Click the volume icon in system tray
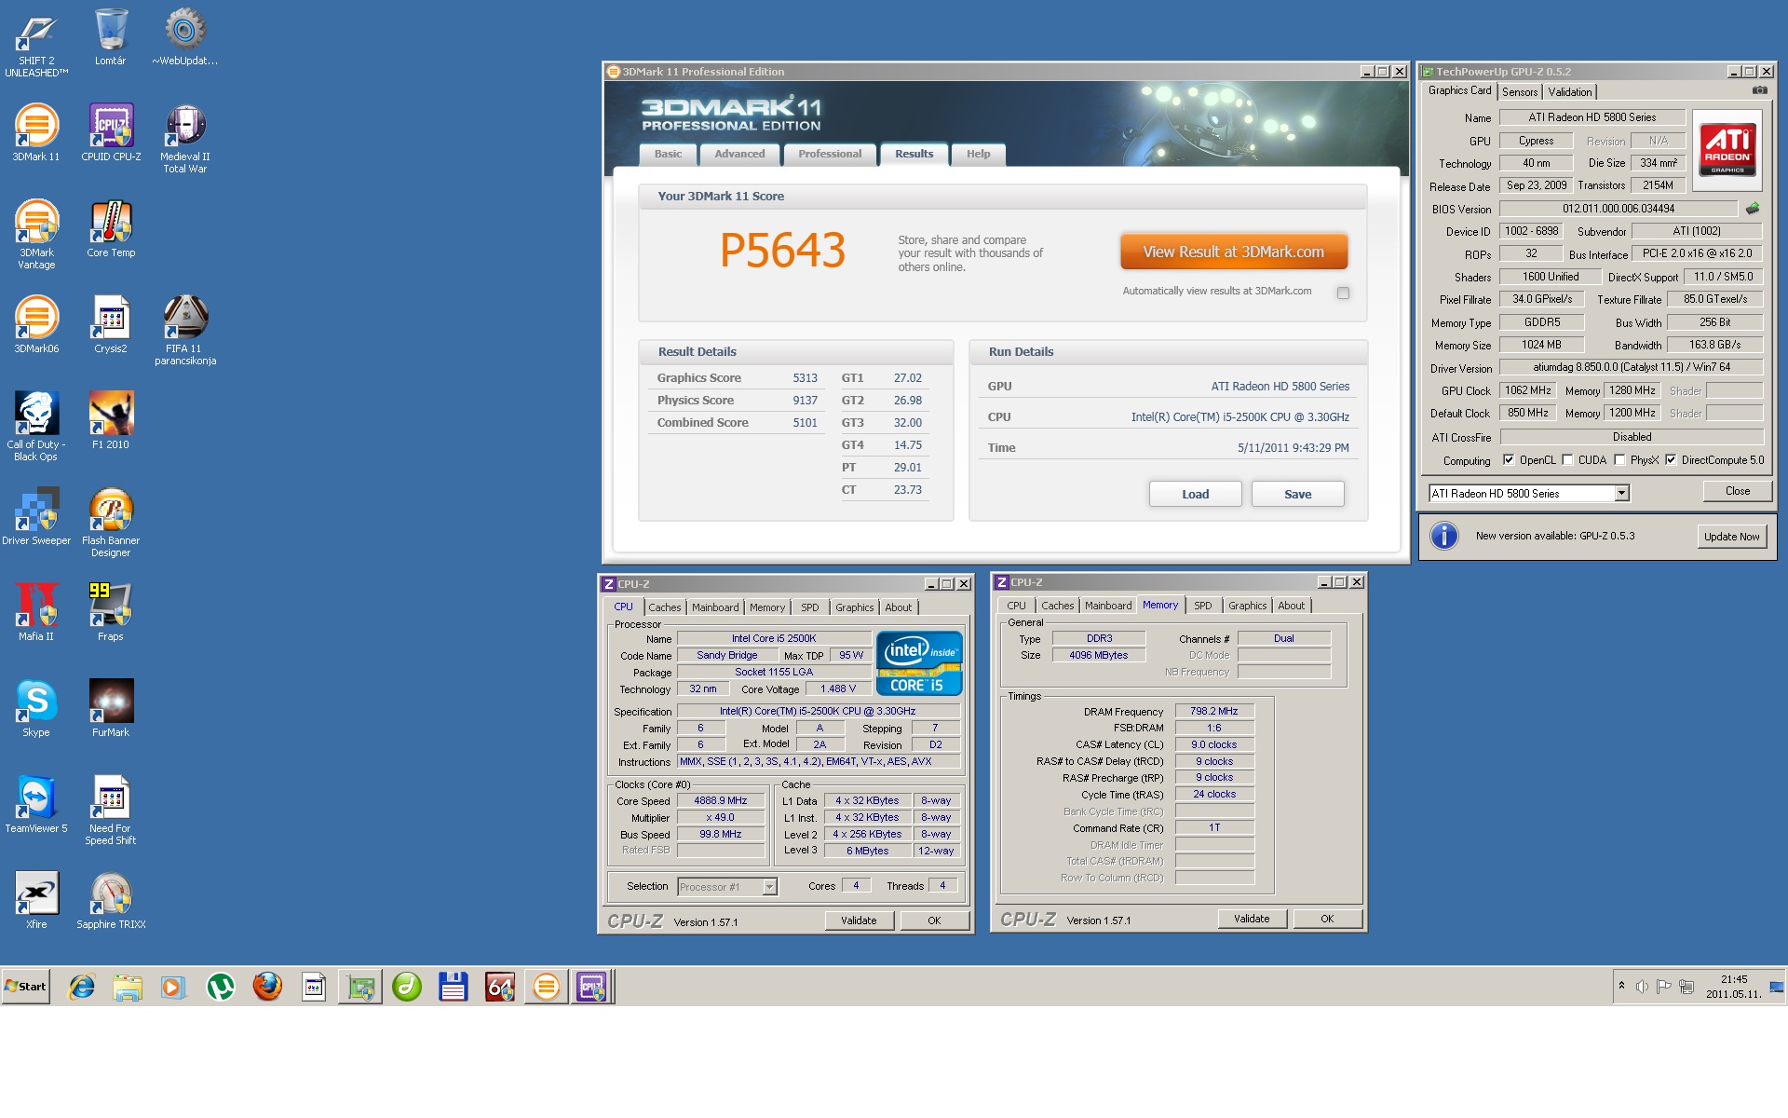This screenshot has width=1788, height=1118. [1642, 987]
